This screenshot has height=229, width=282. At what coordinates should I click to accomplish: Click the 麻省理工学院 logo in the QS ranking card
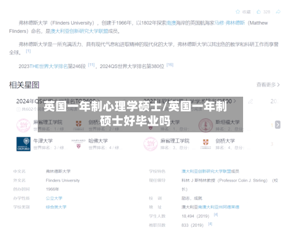(23, 126)
